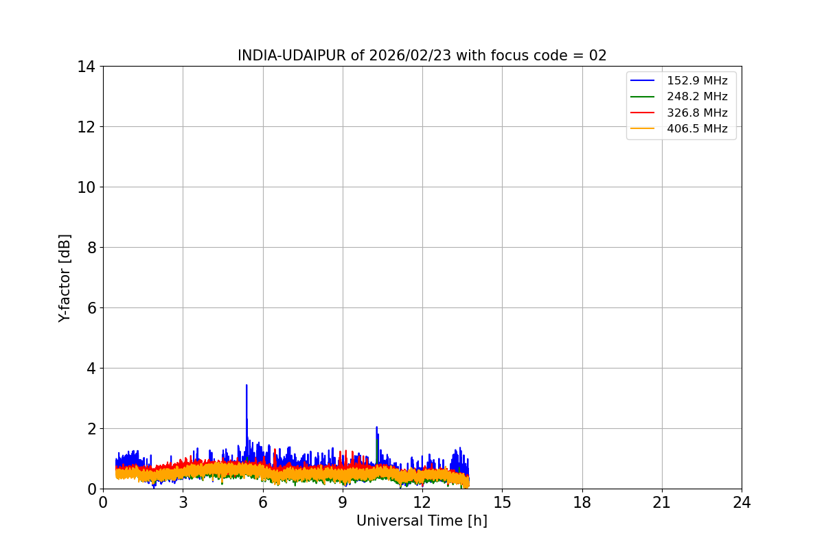The height and width of the screenshot is (549, 824).
Task: Click the y-axis tick label 4
Action: tap(91, 369)
